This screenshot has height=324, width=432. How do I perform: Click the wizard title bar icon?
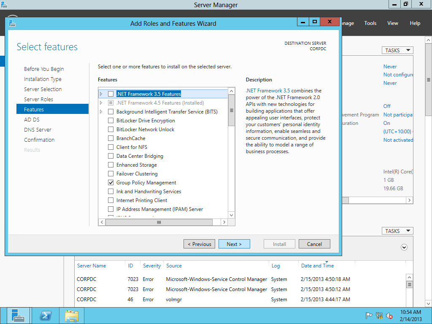tap(12, 24)
